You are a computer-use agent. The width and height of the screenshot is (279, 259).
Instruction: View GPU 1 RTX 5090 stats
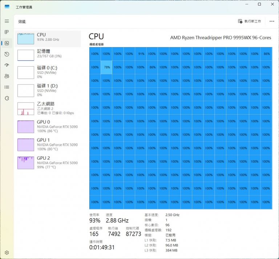49,144
